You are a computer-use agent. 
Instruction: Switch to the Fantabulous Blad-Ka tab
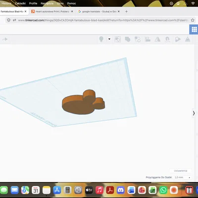12,11
